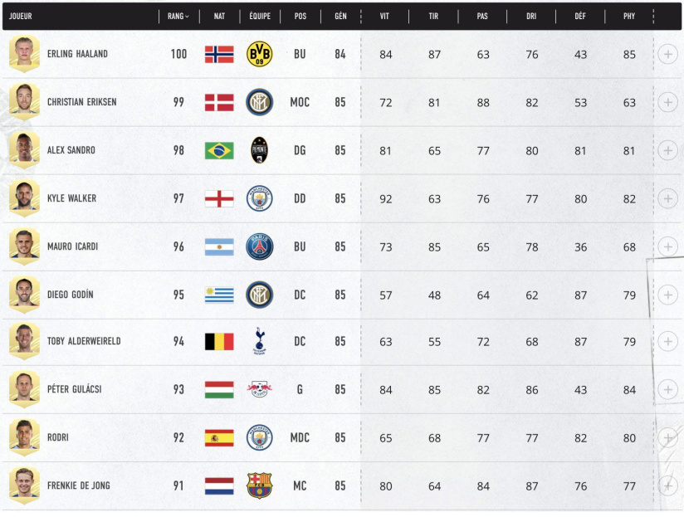Expand Diego Godín's details using the plus icon
The height and width of the screenshot is (517, 684).
tap(667, 293)
